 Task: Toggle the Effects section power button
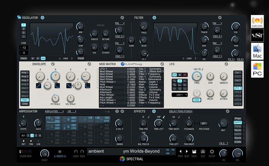[154, 111]
